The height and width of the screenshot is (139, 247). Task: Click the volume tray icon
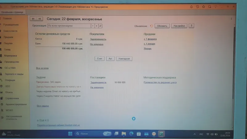tap(212, 134)
